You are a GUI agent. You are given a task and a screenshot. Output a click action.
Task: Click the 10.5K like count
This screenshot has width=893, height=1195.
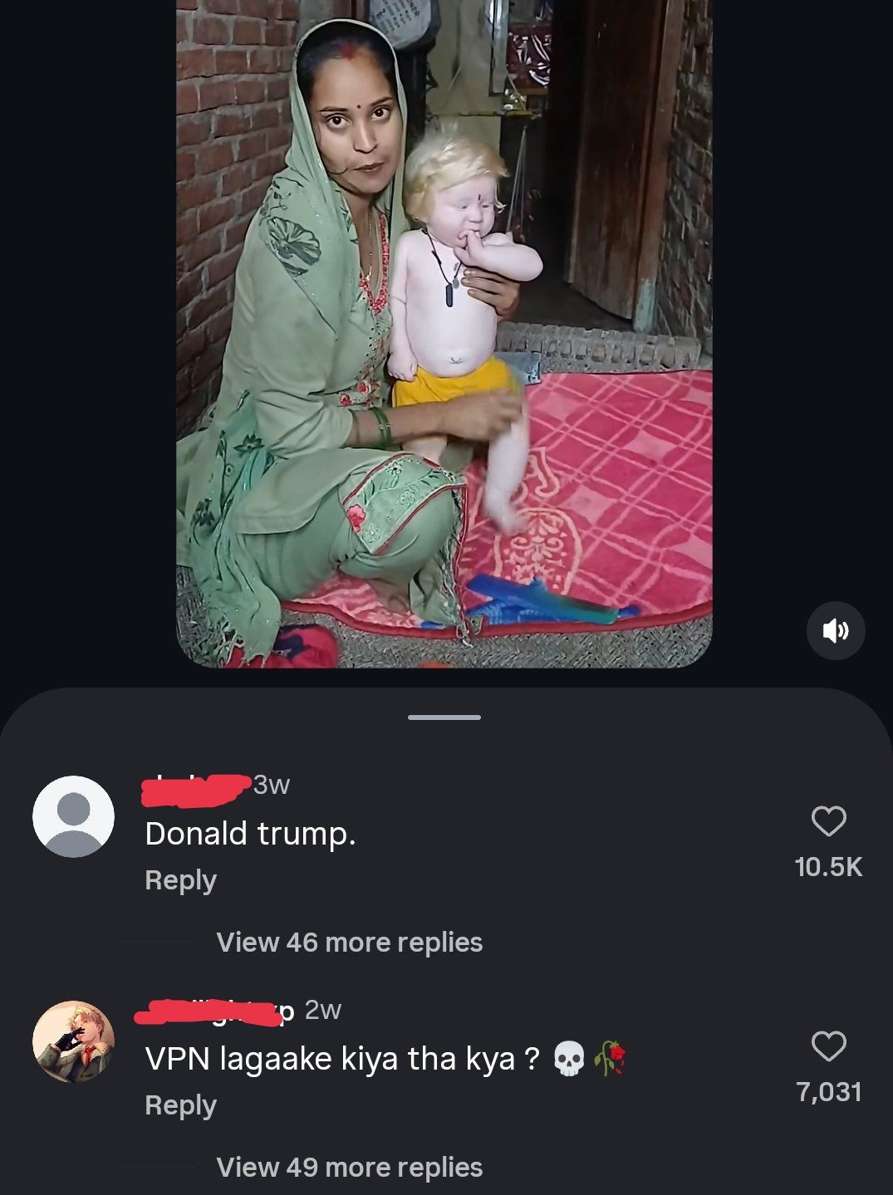pos(828,867)
